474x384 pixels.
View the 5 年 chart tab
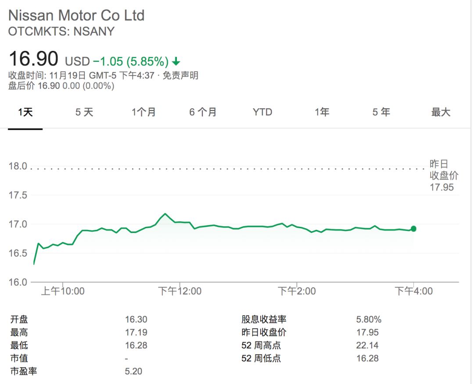coord(381,112)
